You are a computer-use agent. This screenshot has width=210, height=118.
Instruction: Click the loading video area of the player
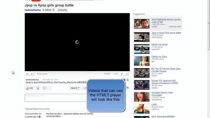(77, 42)
